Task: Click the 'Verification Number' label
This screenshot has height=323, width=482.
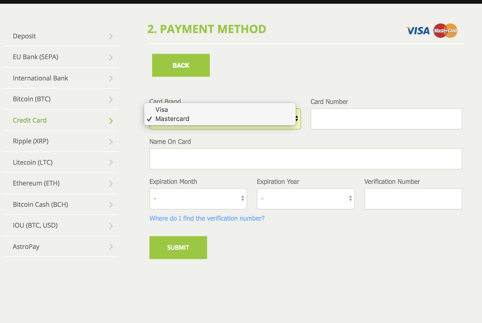Action: (x=392, y=182)
